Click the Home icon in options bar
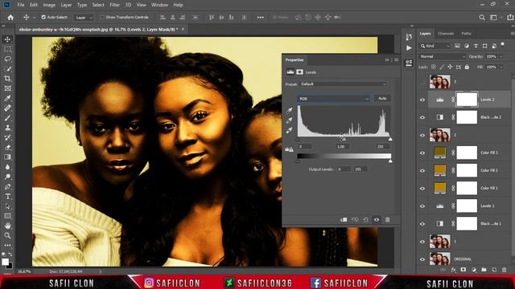This screenshot has width=515, height=289. point(10,18)
